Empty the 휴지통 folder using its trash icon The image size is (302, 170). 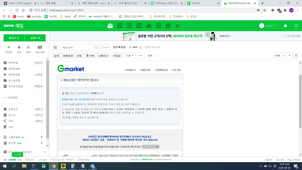(x=42, y=143)
